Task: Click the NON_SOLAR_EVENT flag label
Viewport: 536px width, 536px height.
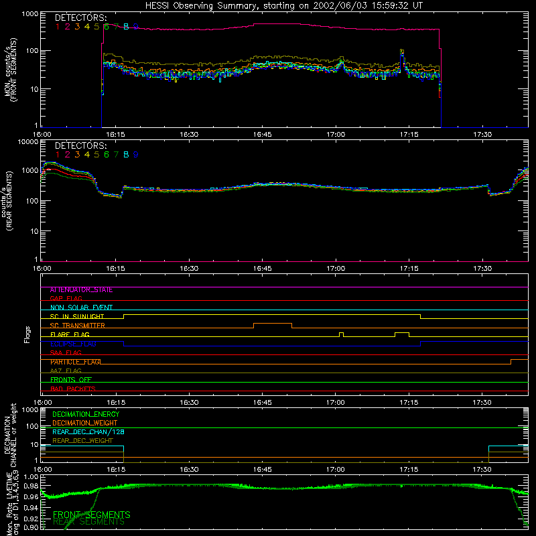Action: (x=81, y=308)
